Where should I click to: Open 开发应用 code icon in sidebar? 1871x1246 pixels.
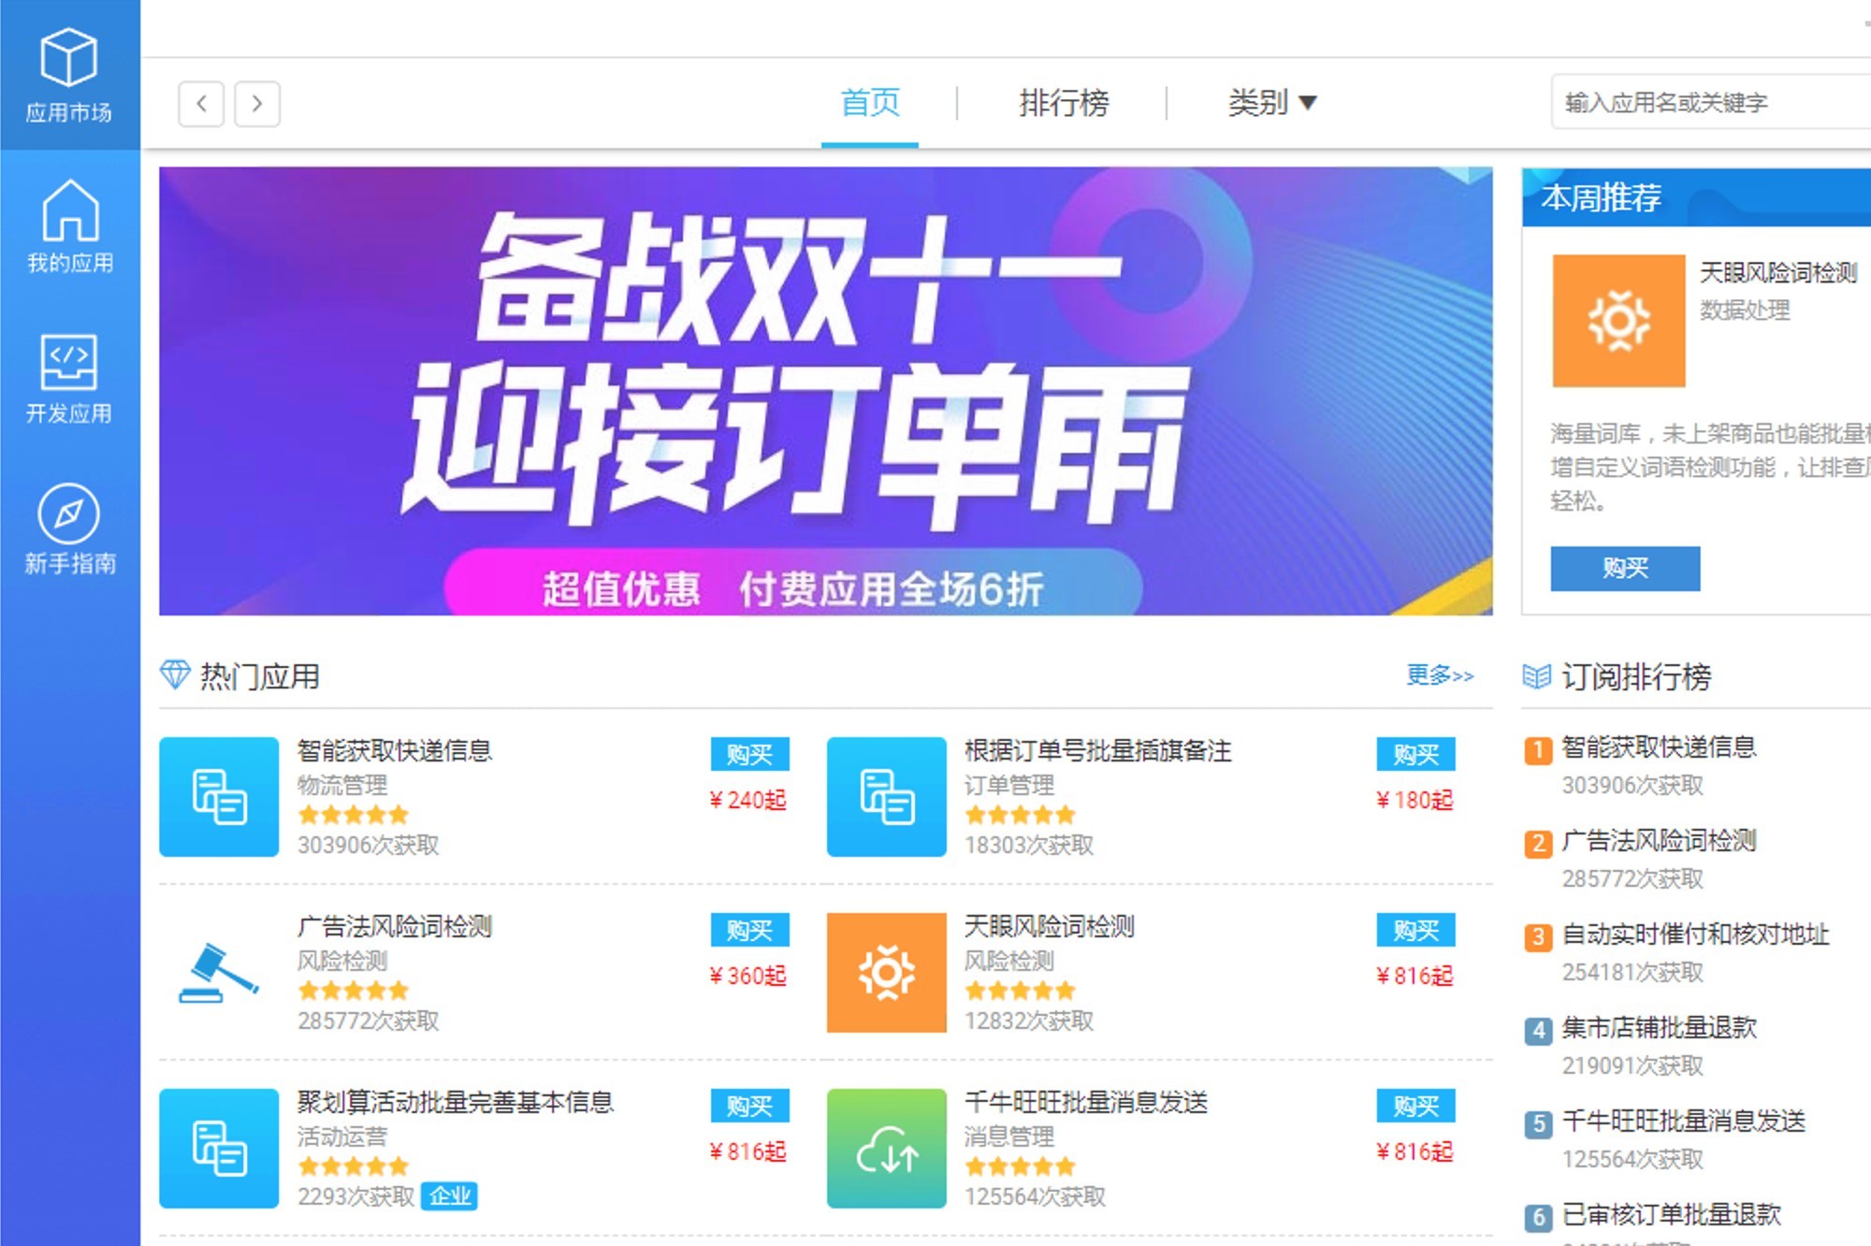tap(69, 362)
